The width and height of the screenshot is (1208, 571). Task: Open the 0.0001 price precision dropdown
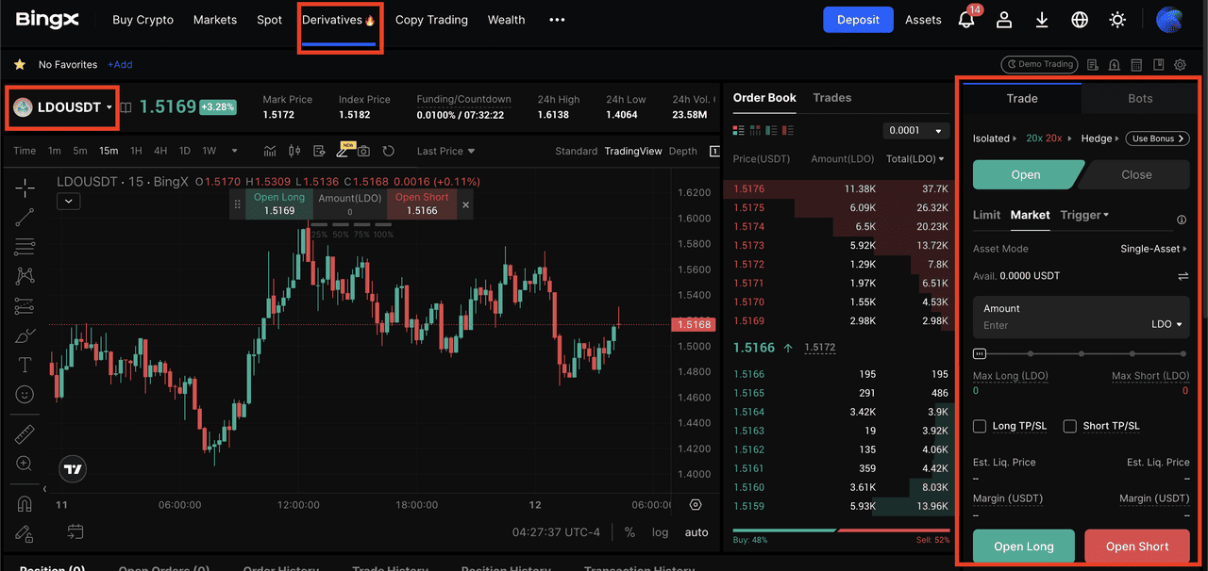(915, 131)
